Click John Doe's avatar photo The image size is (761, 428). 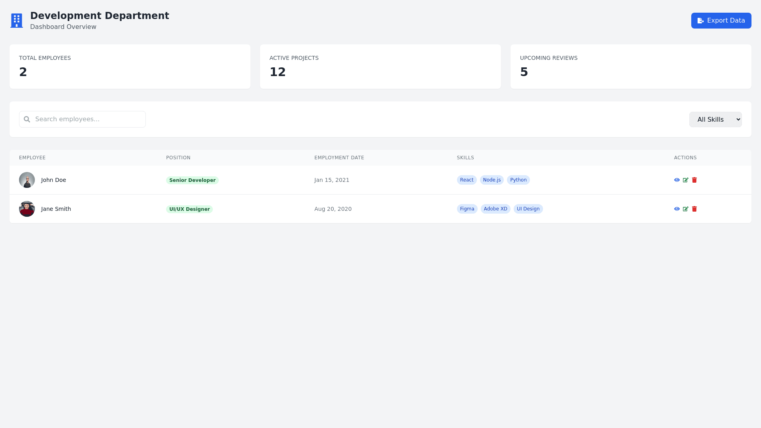[x=27, y=180]
